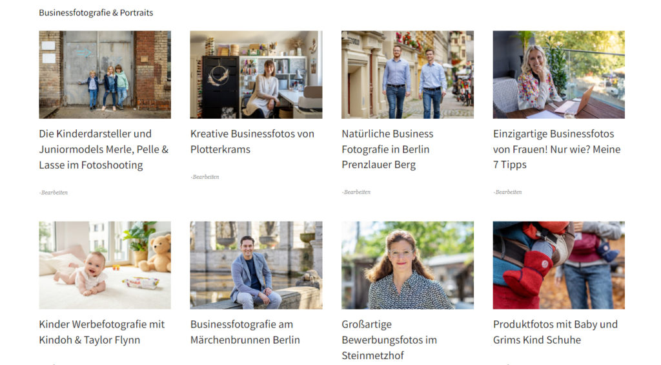Open 'Kinder Werbefotografie mit Kindoh' title link
This screenshot has width=661, height=365.
tap(101, 332)
